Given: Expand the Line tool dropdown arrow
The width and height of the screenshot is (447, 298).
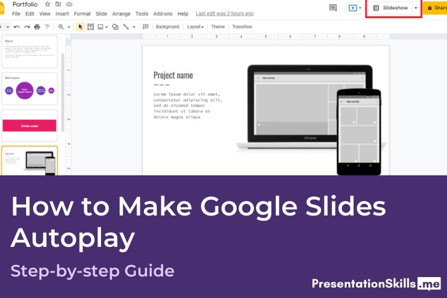Looking at the screenshot, I should click(134, 27).
